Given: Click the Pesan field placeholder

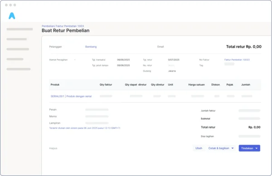Looking at the screenshot, I should (x=97, y=110).
